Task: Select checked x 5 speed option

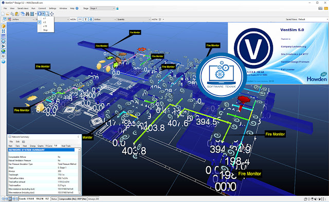Action: (46, 22)
